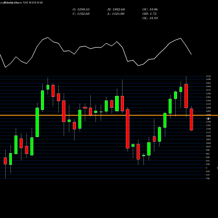Select the low value L: 1125.00
The width and height of the screenshot is (218, 218).
(116, 14)
